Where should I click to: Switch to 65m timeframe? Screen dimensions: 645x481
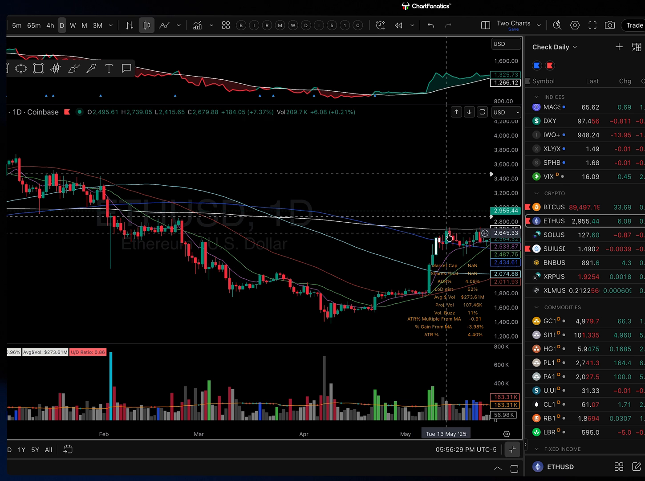(x=34, y=25)
